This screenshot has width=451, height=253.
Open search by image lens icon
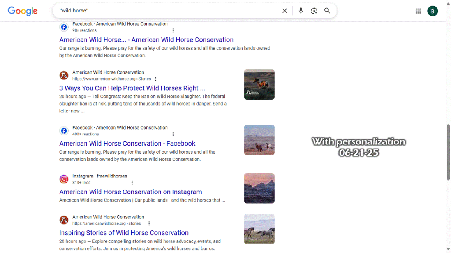pyautogui.click(x=314, y=11)
